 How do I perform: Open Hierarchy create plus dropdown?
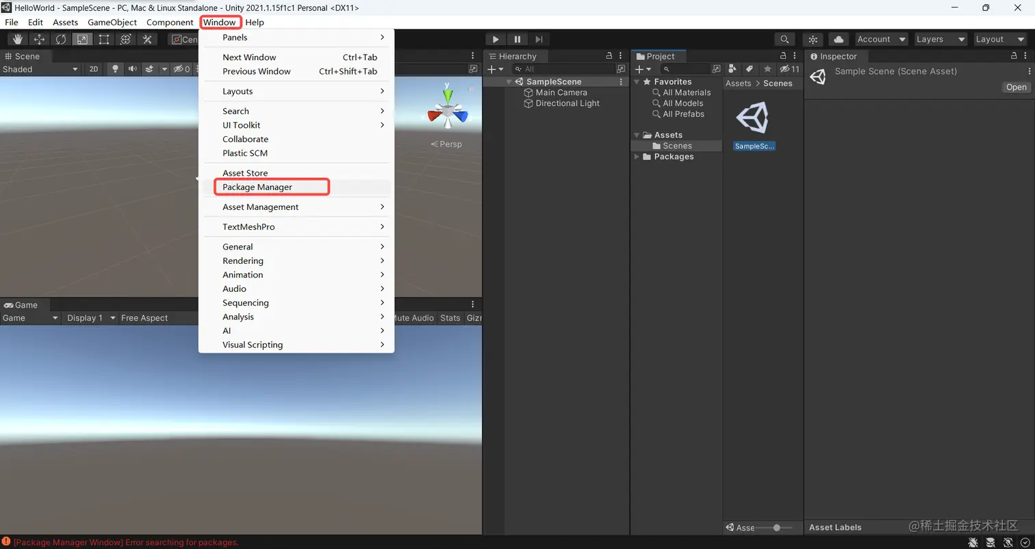496,69
